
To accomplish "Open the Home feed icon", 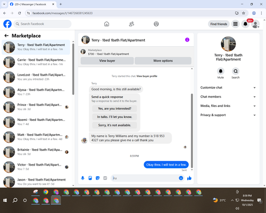I will coord(106,24).
